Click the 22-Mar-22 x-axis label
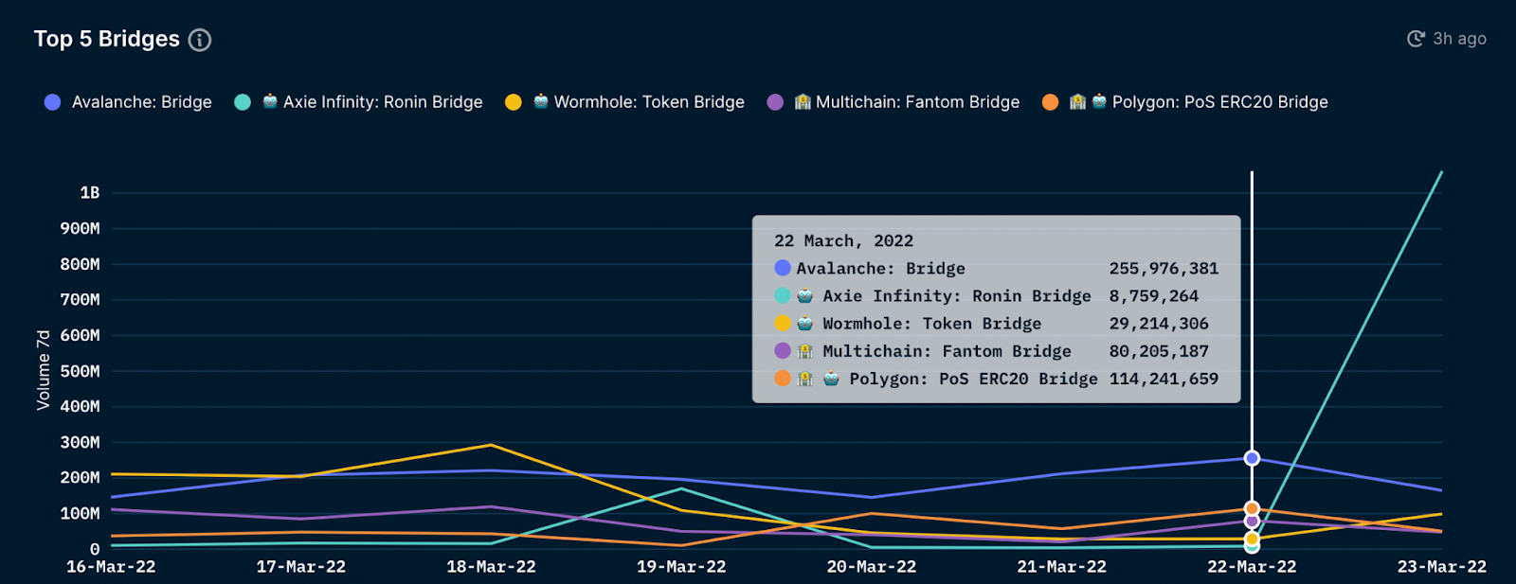The width and height of the screenshot is (1516, 584). [x=1252, y=567]
